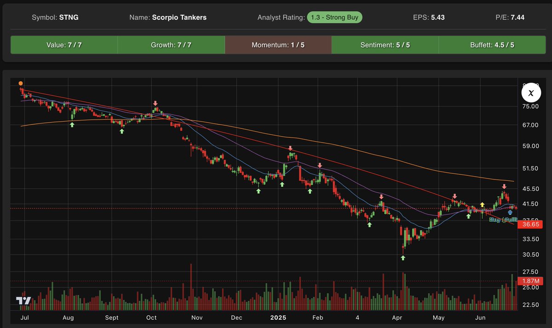
Task: Click the Jul label on time axis
Action: (x=25, y=318)
